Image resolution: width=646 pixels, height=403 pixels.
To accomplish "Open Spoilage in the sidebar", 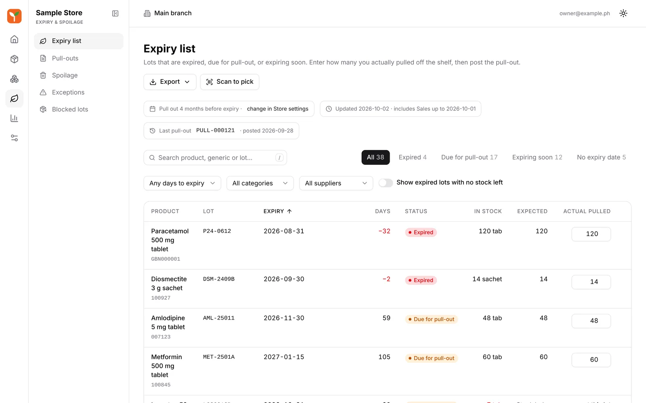I will coord(79,75).
